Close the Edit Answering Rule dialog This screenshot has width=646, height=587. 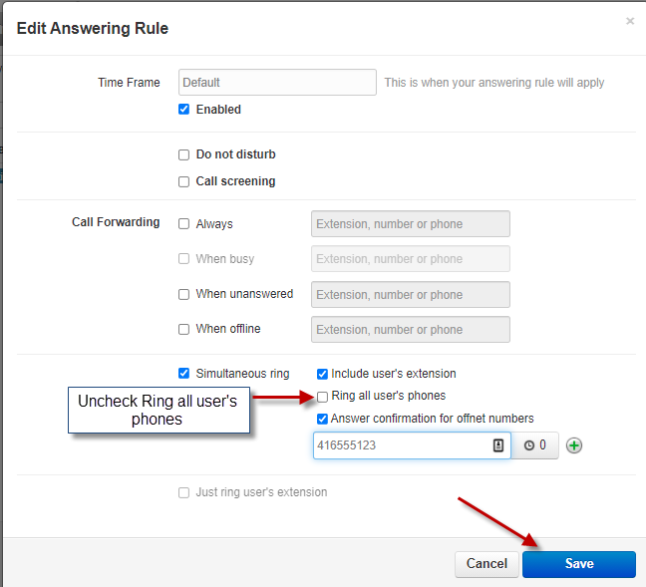629,21
